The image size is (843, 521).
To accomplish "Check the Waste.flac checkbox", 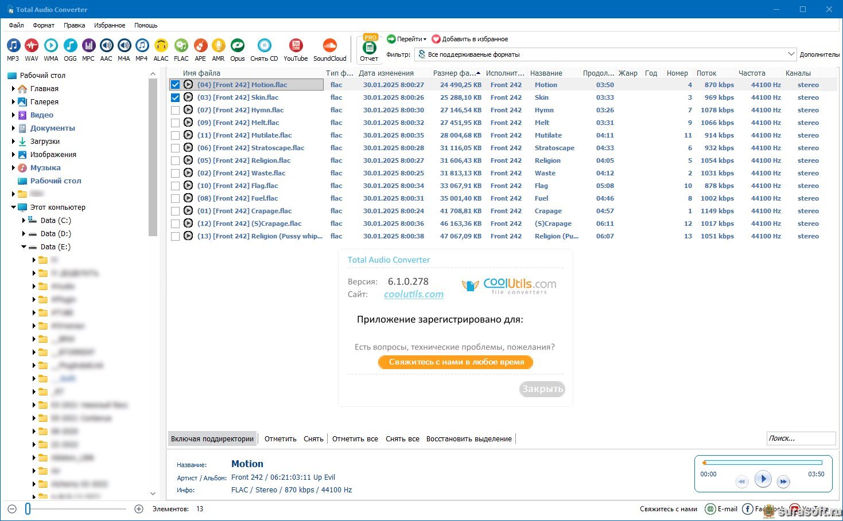I will pos(175,173).
